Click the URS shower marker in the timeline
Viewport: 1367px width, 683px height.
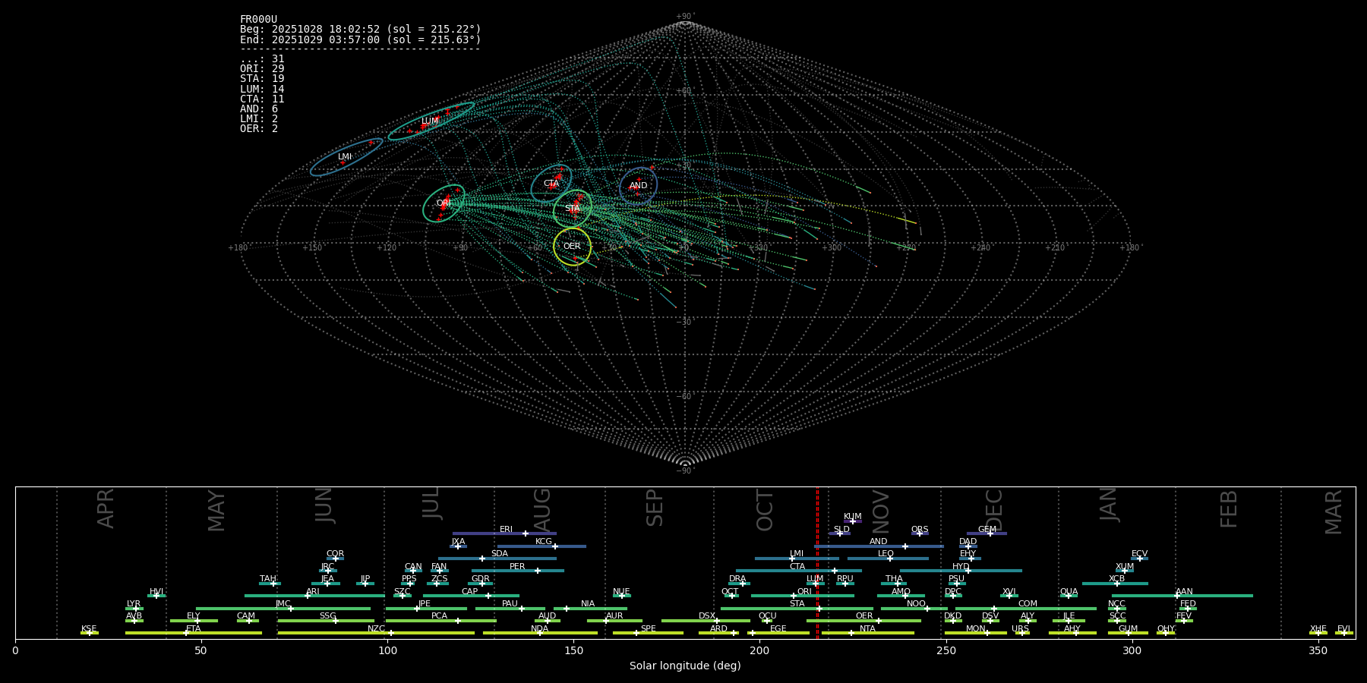[1022, 633]
